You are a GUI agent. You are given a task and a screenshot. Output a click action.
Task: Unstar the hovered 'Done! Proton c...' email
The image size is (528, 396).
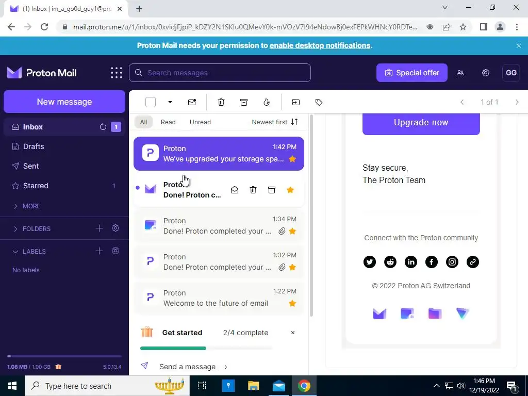[x=290, y=190]
